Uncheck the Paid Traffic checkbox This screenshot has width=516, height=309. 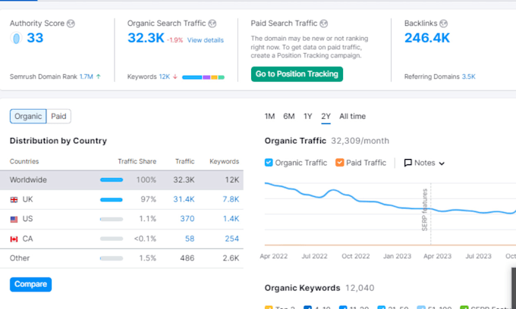[x=340, y=163]
